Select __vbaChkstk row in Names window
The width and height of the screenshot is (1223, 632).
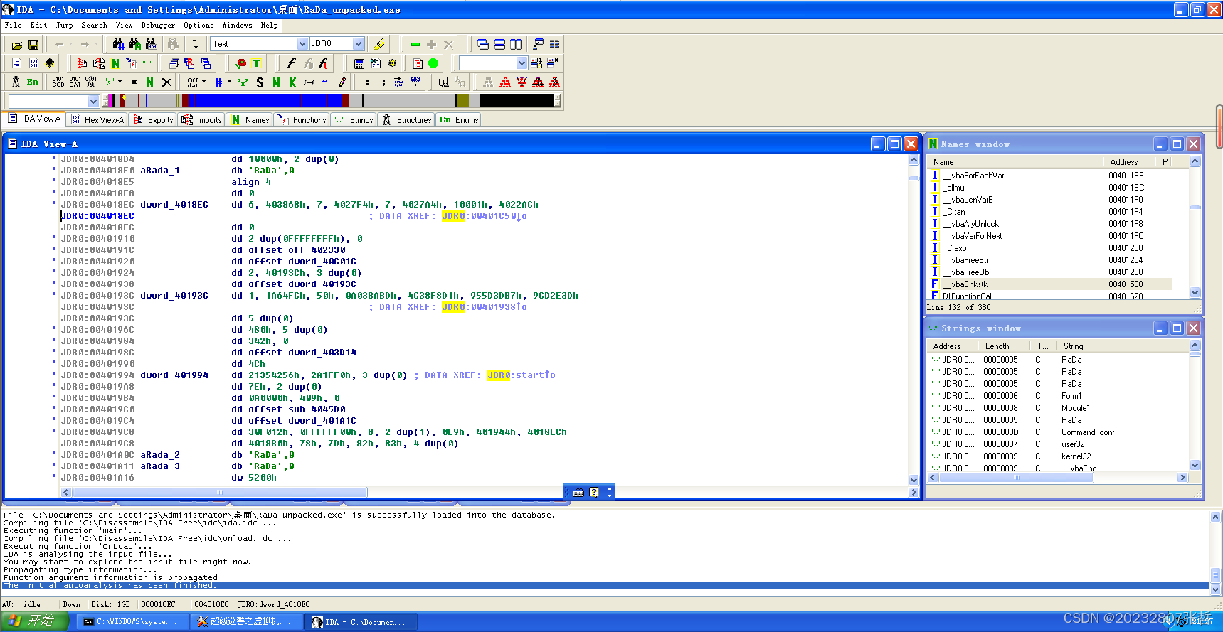click(1050, 284)
